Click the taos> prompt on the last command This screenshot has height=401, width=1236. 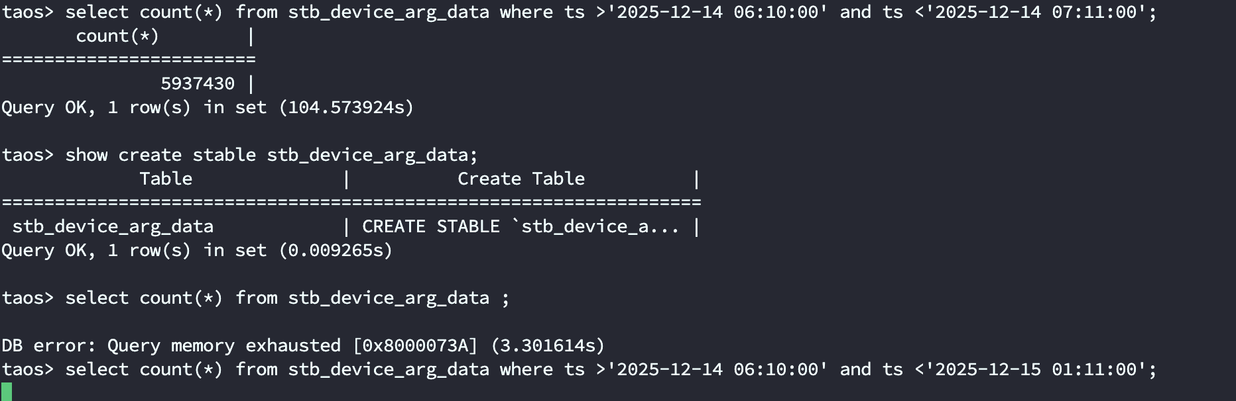[x=27, y=369]
